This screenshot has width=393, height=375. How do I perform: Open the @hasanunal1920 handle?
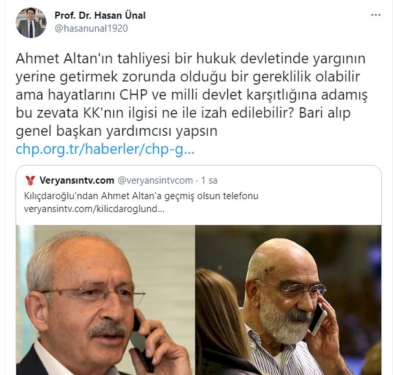click(x=91, y=28)
